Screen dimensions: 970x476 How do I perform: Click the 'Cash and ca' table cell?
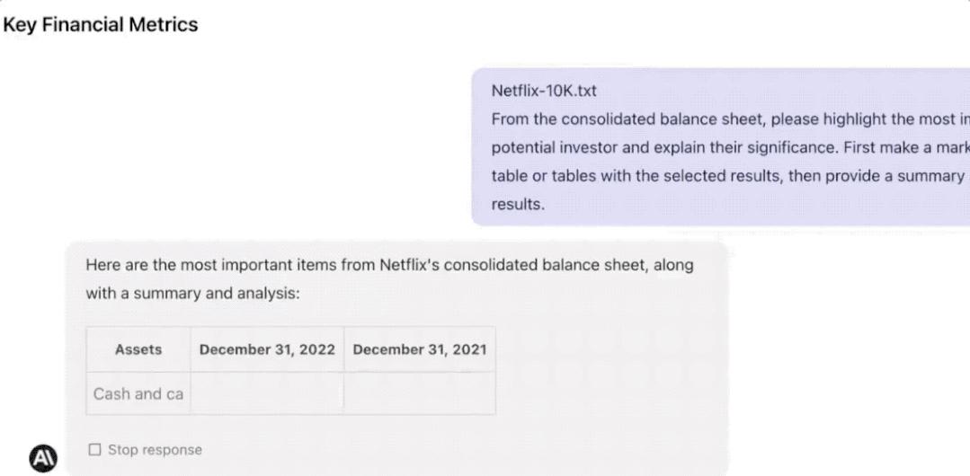[138, 394]
